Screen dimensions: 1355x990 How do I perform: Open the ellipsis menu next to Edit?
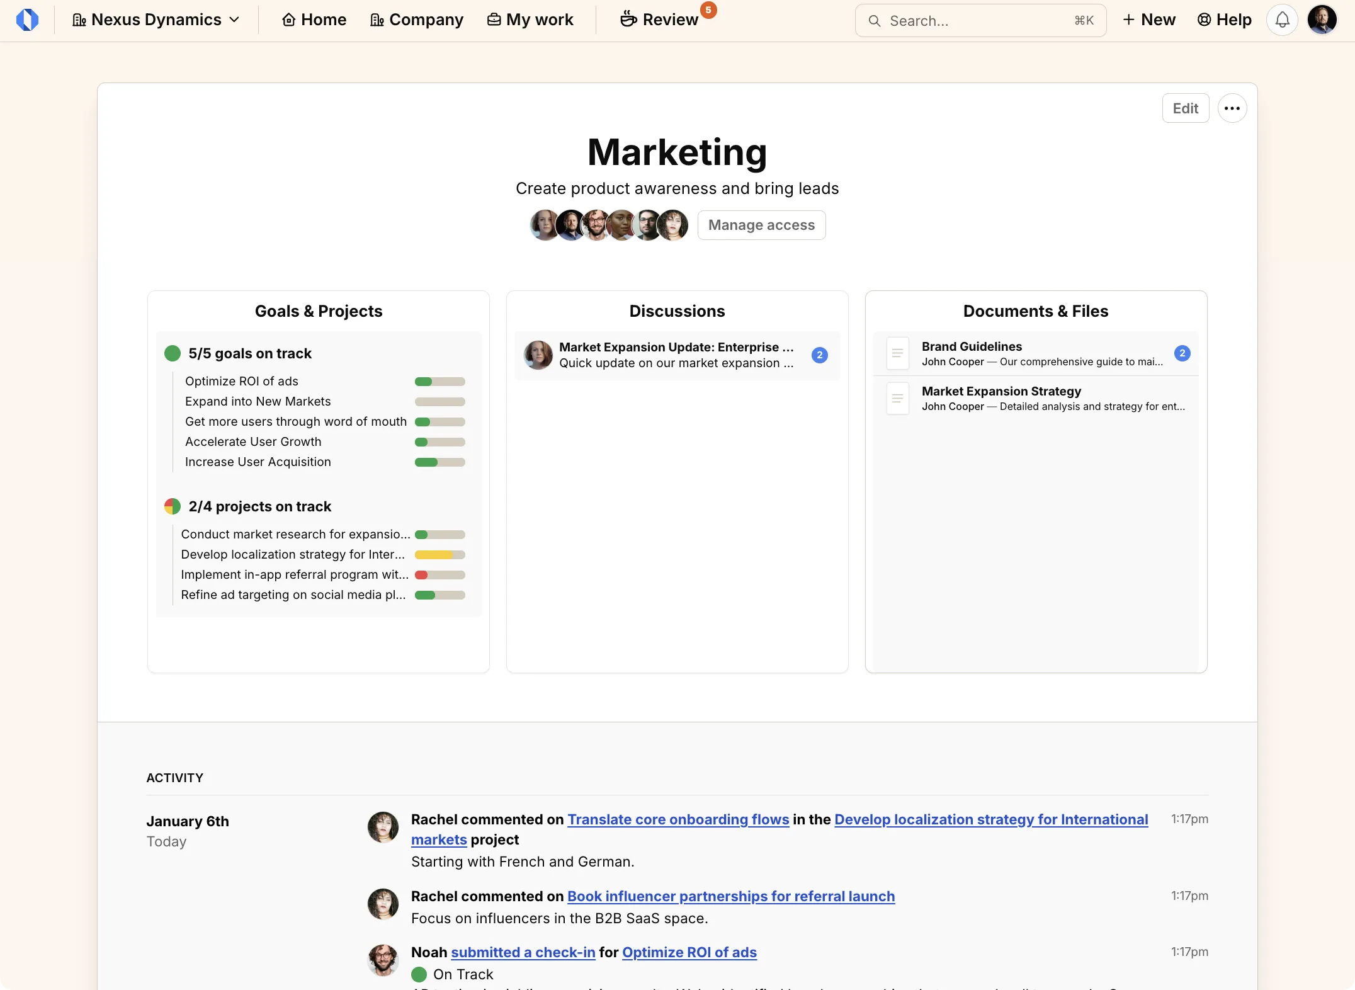[1232, 108]
